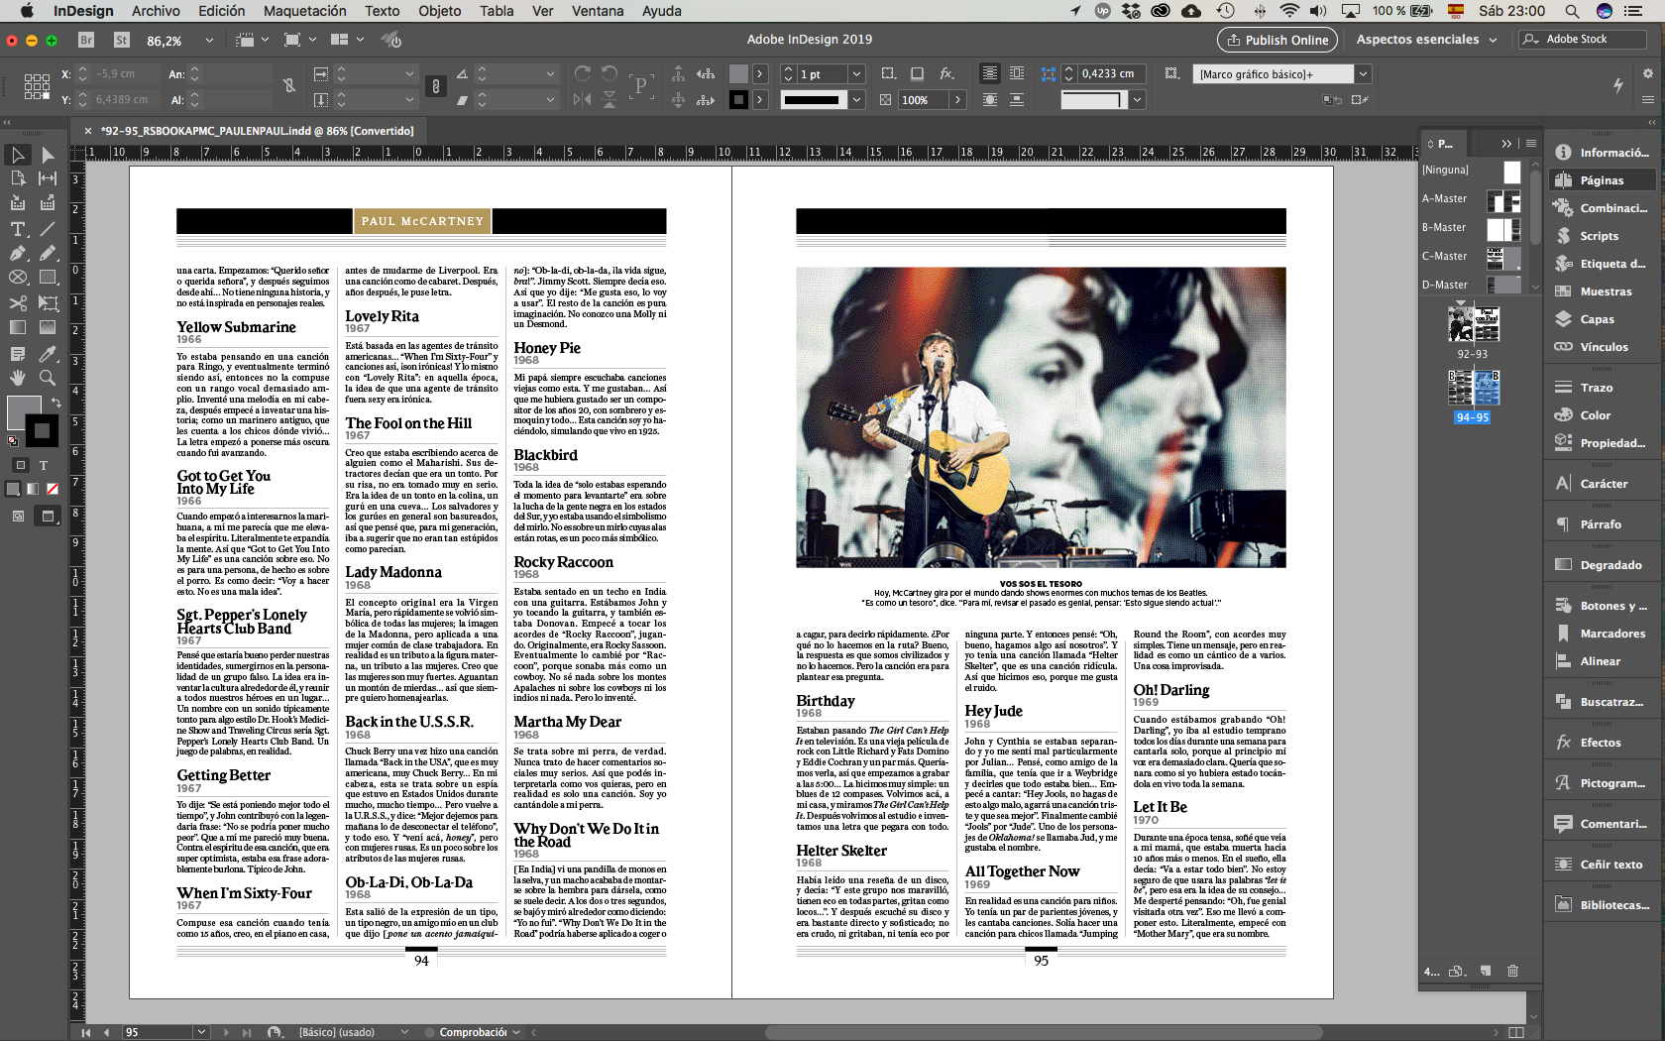Apply gradient mode button
The height and width of the screenshot is (1041, 1665).
[x=33, y=489]
